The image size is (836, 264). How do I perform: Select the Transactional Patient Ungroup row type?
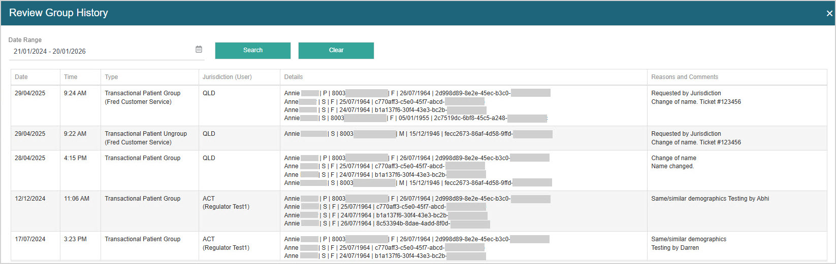146,134
